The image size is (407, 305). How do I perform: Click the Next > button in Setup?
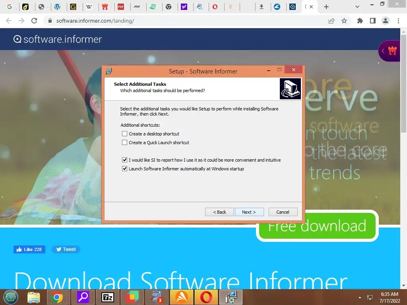pos(249,212)
